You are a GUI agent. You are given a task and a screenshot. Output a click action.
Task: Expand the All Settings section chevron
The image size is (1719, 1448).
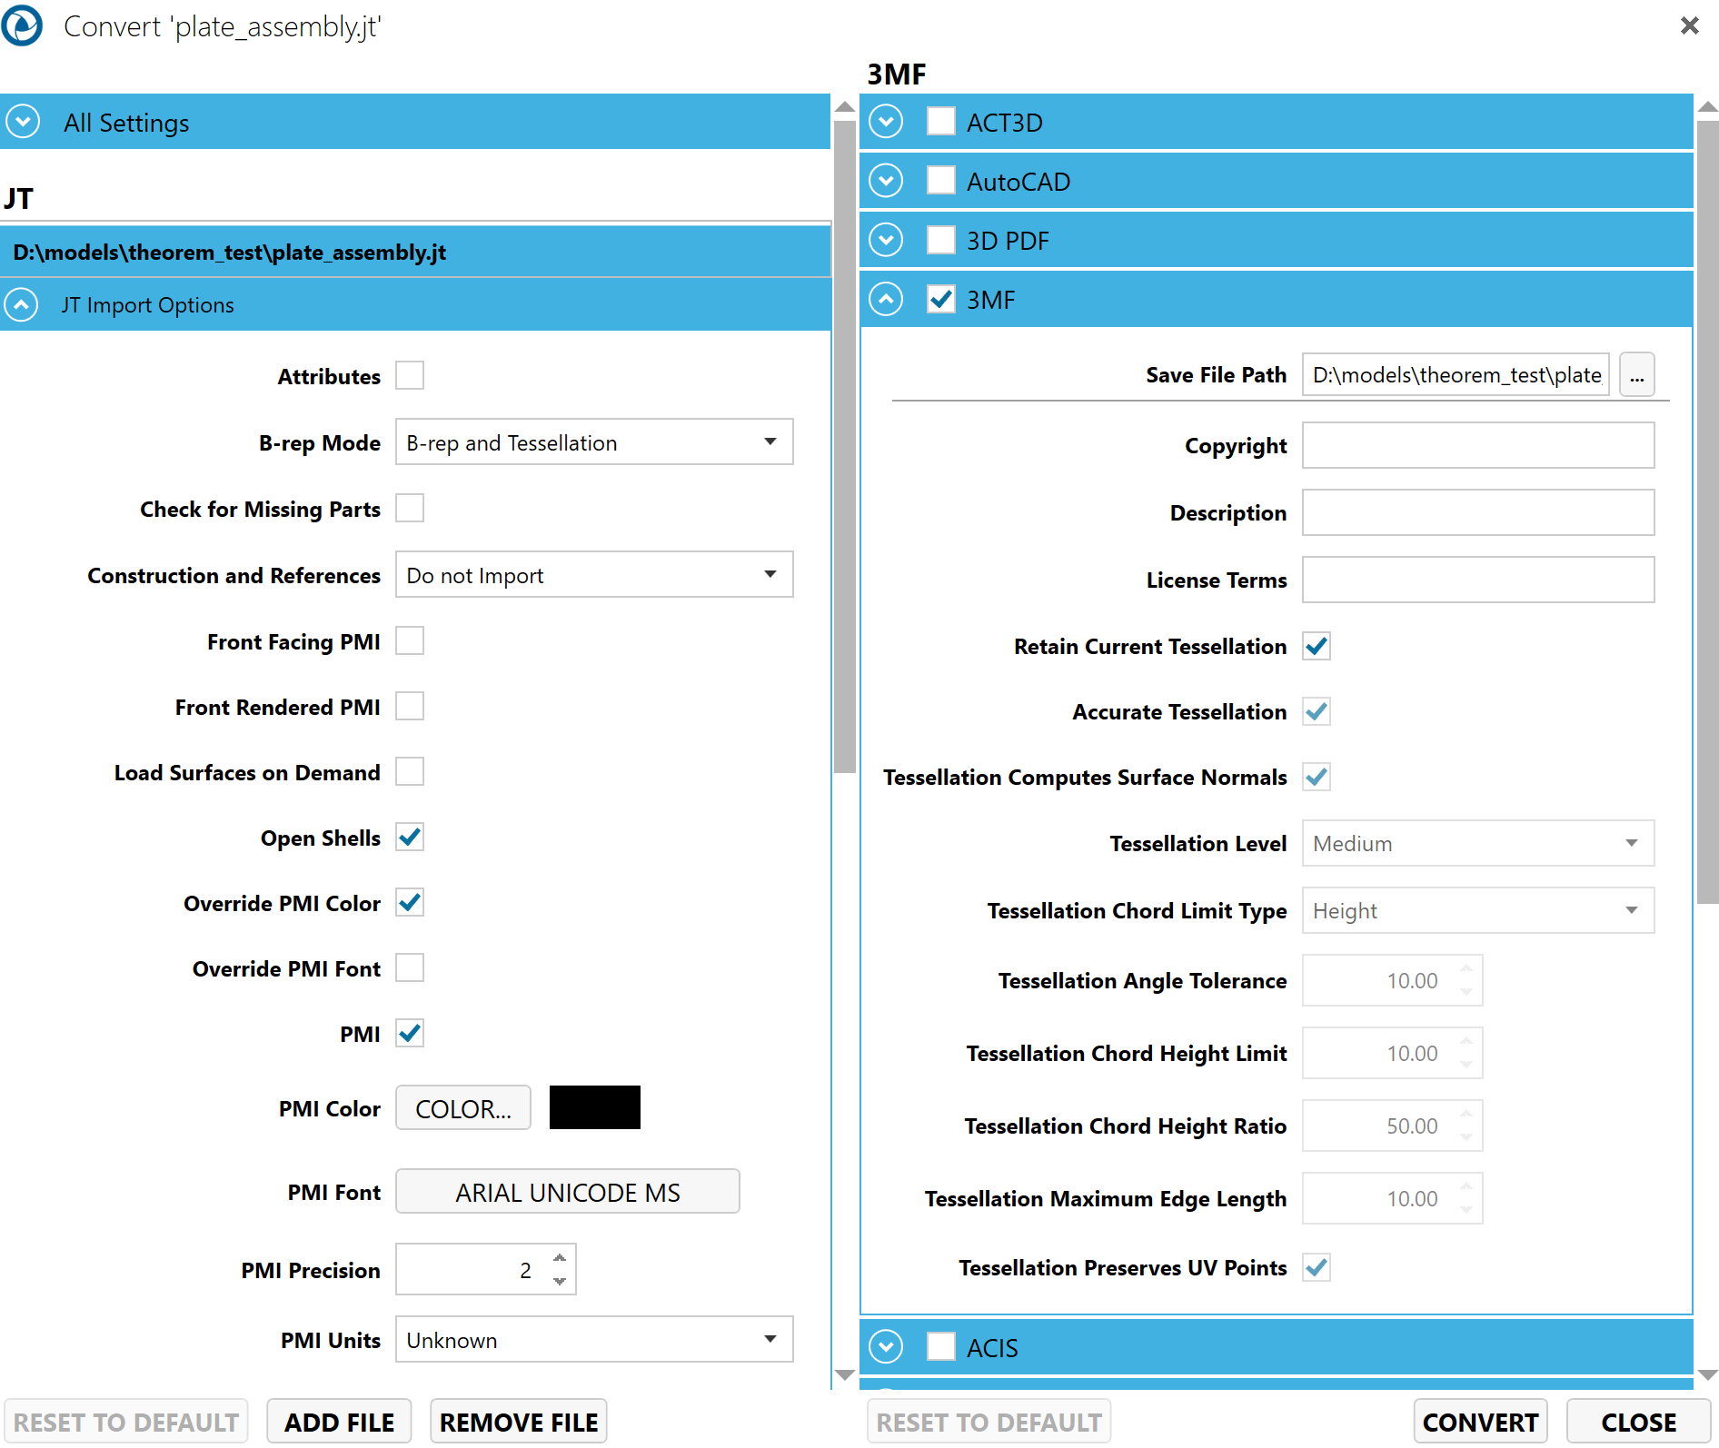[x=23, y=122]
